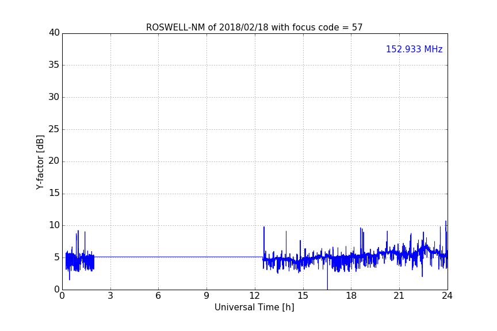Screen dimensions: 497x331
Task: Click the y-axis tick label '30'
Action: coord(54,97)
